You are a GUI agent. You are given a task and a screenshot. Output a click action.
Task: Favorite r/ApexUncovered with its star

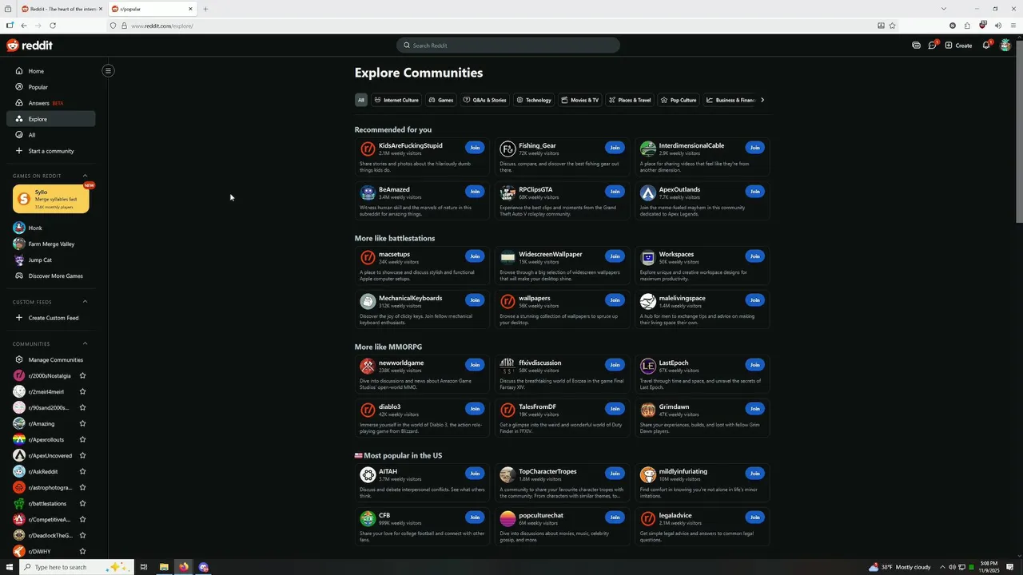82,455
